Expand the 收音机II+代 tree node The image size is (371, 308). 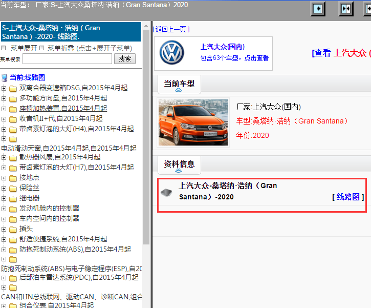click(x=4, y=119)
